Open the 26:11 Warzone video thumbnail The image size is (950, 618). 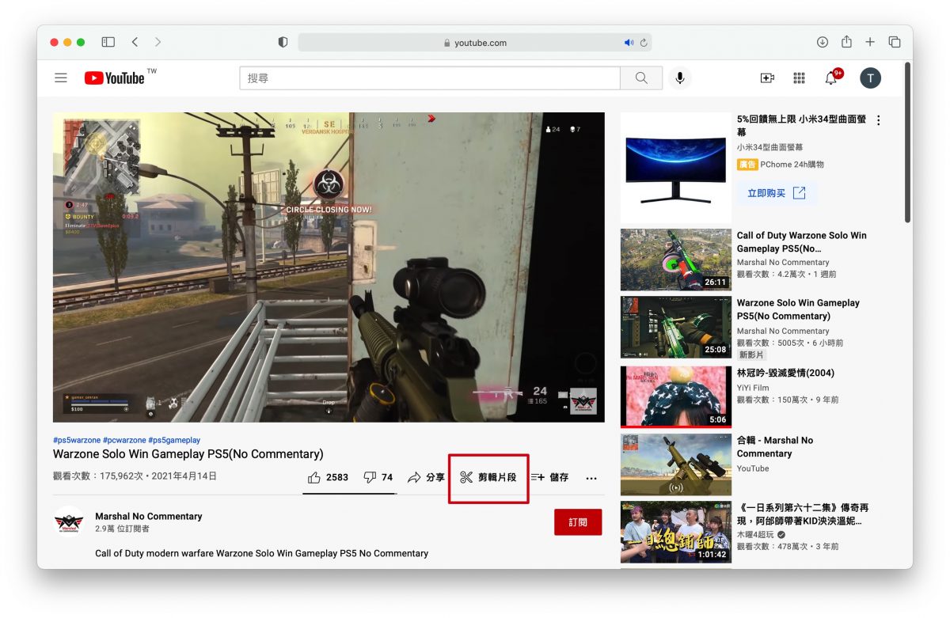(x=675, y=260)
